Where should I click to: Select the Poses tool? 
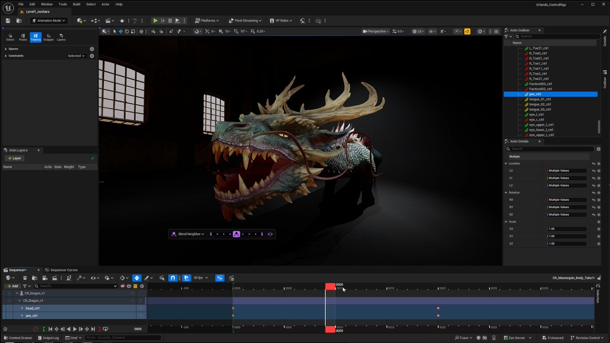[23, 37]
